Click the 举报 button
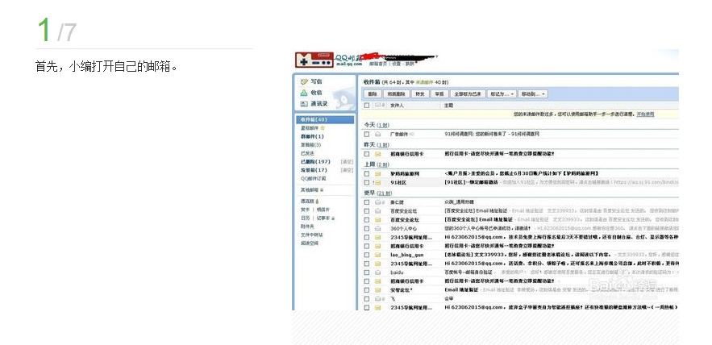 439,94
